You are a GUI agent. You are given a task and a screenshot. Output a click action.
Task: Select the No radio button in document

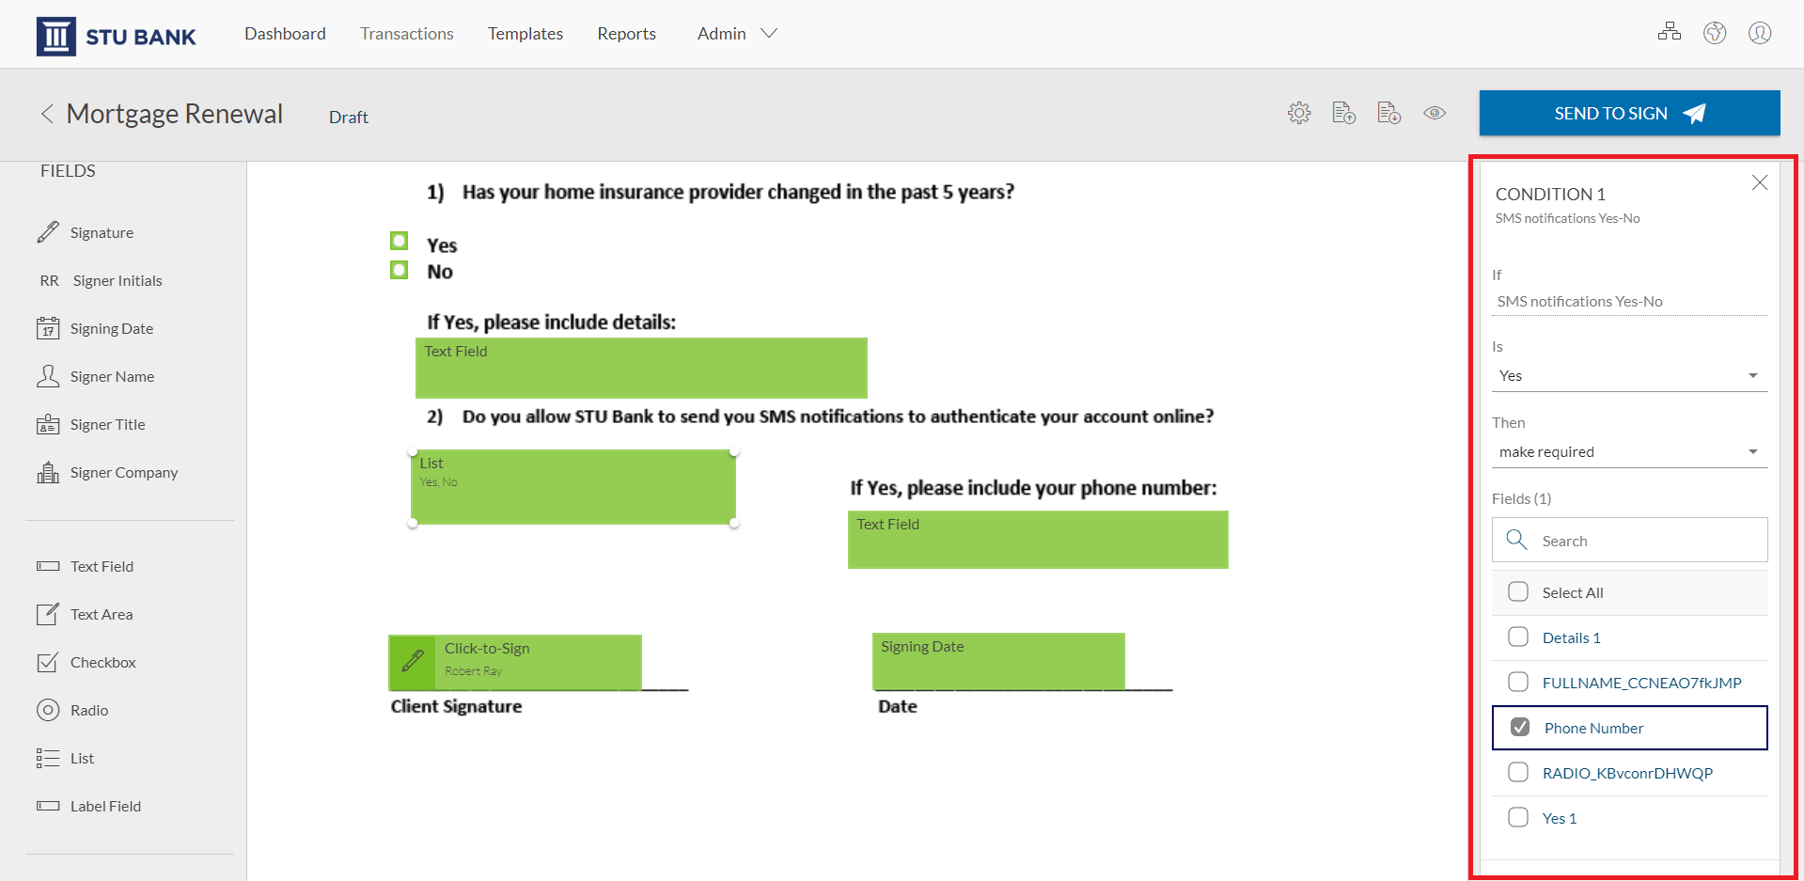(400, 271)
